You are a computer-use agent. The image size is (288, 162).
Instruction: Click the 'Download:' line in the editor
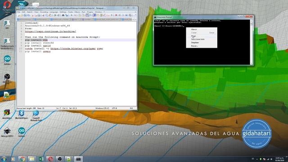tap(32, 23)
